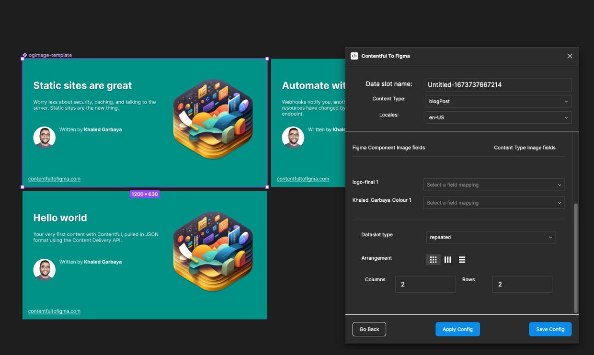Click the "Automate wit" heading in second card

tap(313, 85)
